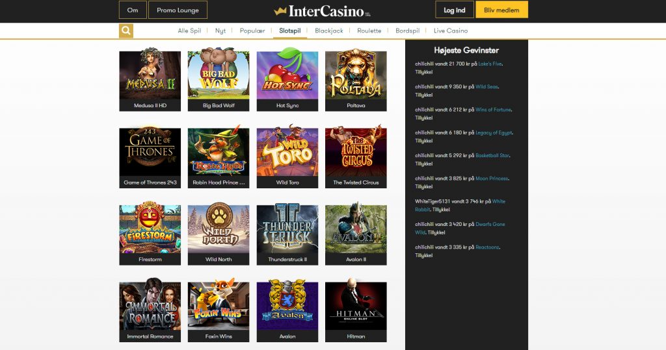The height and width of the screenshot is (350, 666).
Task: Open the Robin Hood Prince game thumbnail
Action: 219,156
